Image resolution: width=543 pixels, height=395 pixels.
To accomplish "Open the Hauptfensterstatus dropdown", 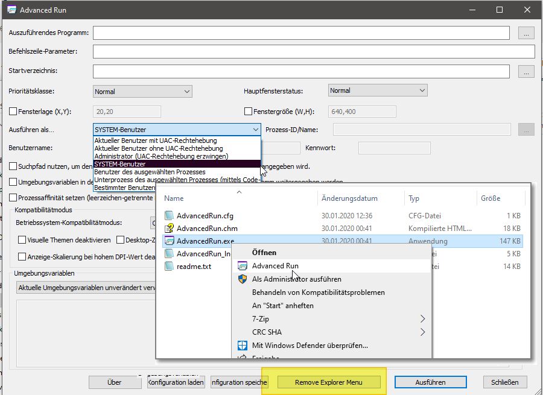I will tap(378, 90).
